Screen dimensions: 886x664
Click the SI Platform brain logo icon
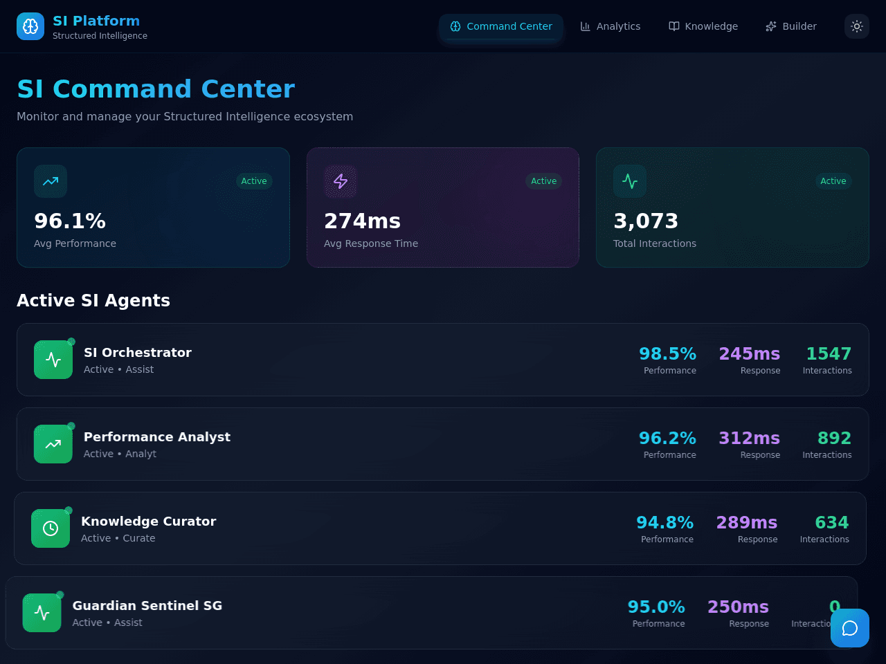click(x=30, y=26)
